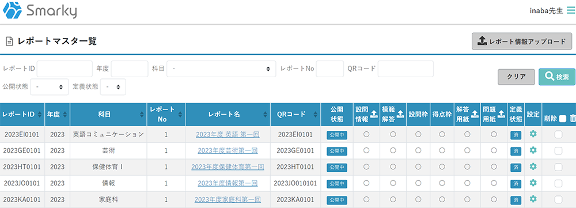Click 科目 cell 家庭科

[108, 199]
